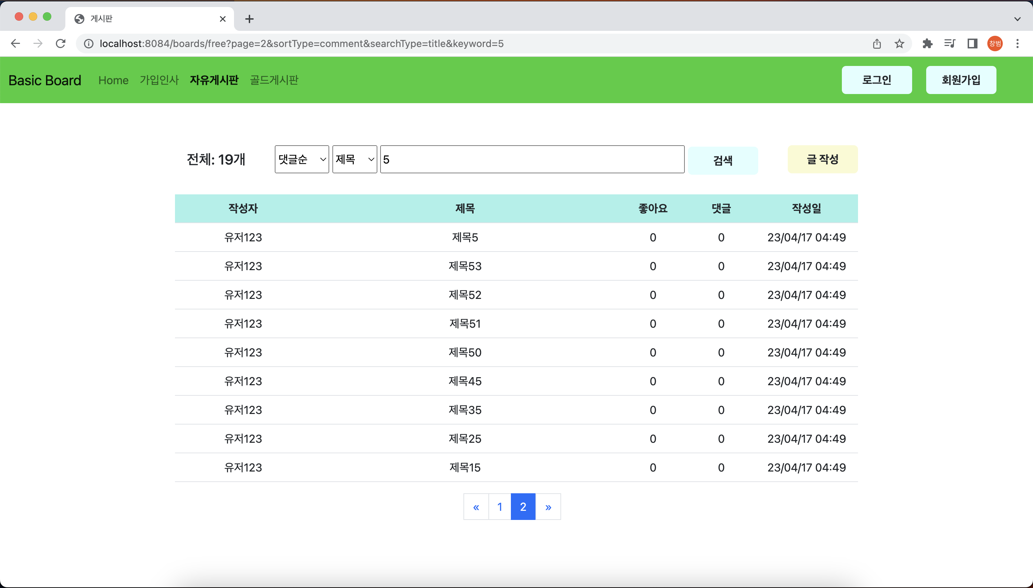1033x588 pixels.
Task: Go to pagination page 1
Action: 500,507
